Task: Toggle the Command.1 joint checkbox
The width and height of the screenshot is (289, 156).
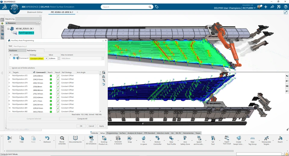Action: 14,58
